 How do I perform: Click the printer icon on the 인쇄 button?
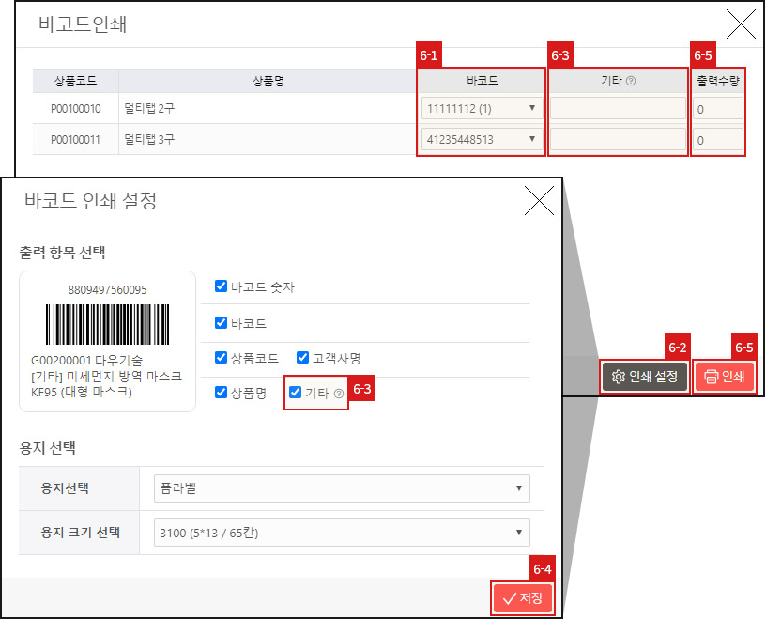click(710, 376)
